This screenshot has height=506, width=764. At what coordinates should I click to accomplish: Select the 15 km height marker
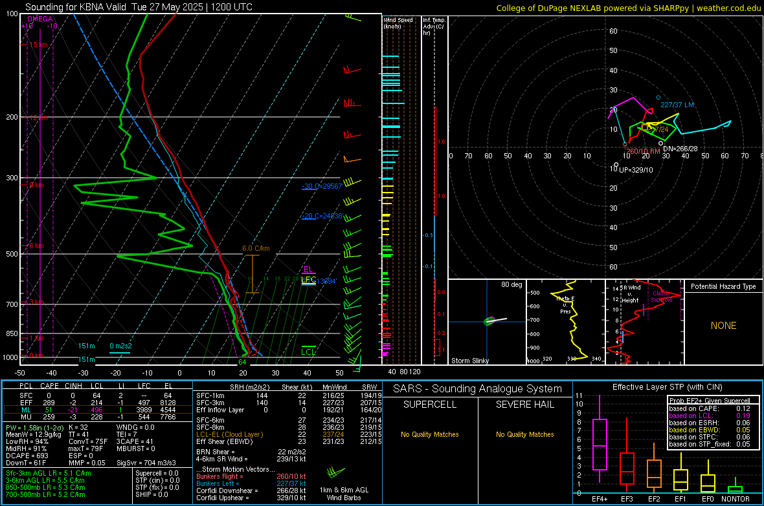point(38,45)
